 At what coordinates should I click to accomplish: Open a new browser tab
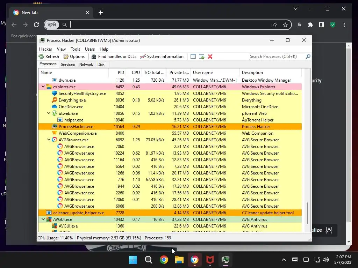pyautogui.click(x=101, y=13)
